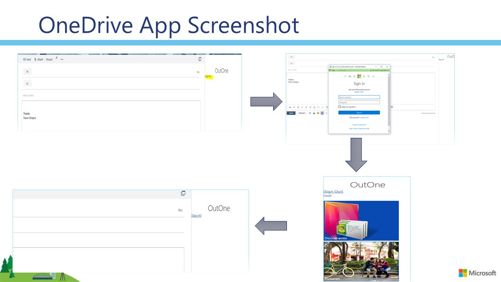Toggle Bold in top-right compose formatting bar
Image resolution: width=501 pixels, height=282 pixels.
pyautogui.click(x=298, y=107)
